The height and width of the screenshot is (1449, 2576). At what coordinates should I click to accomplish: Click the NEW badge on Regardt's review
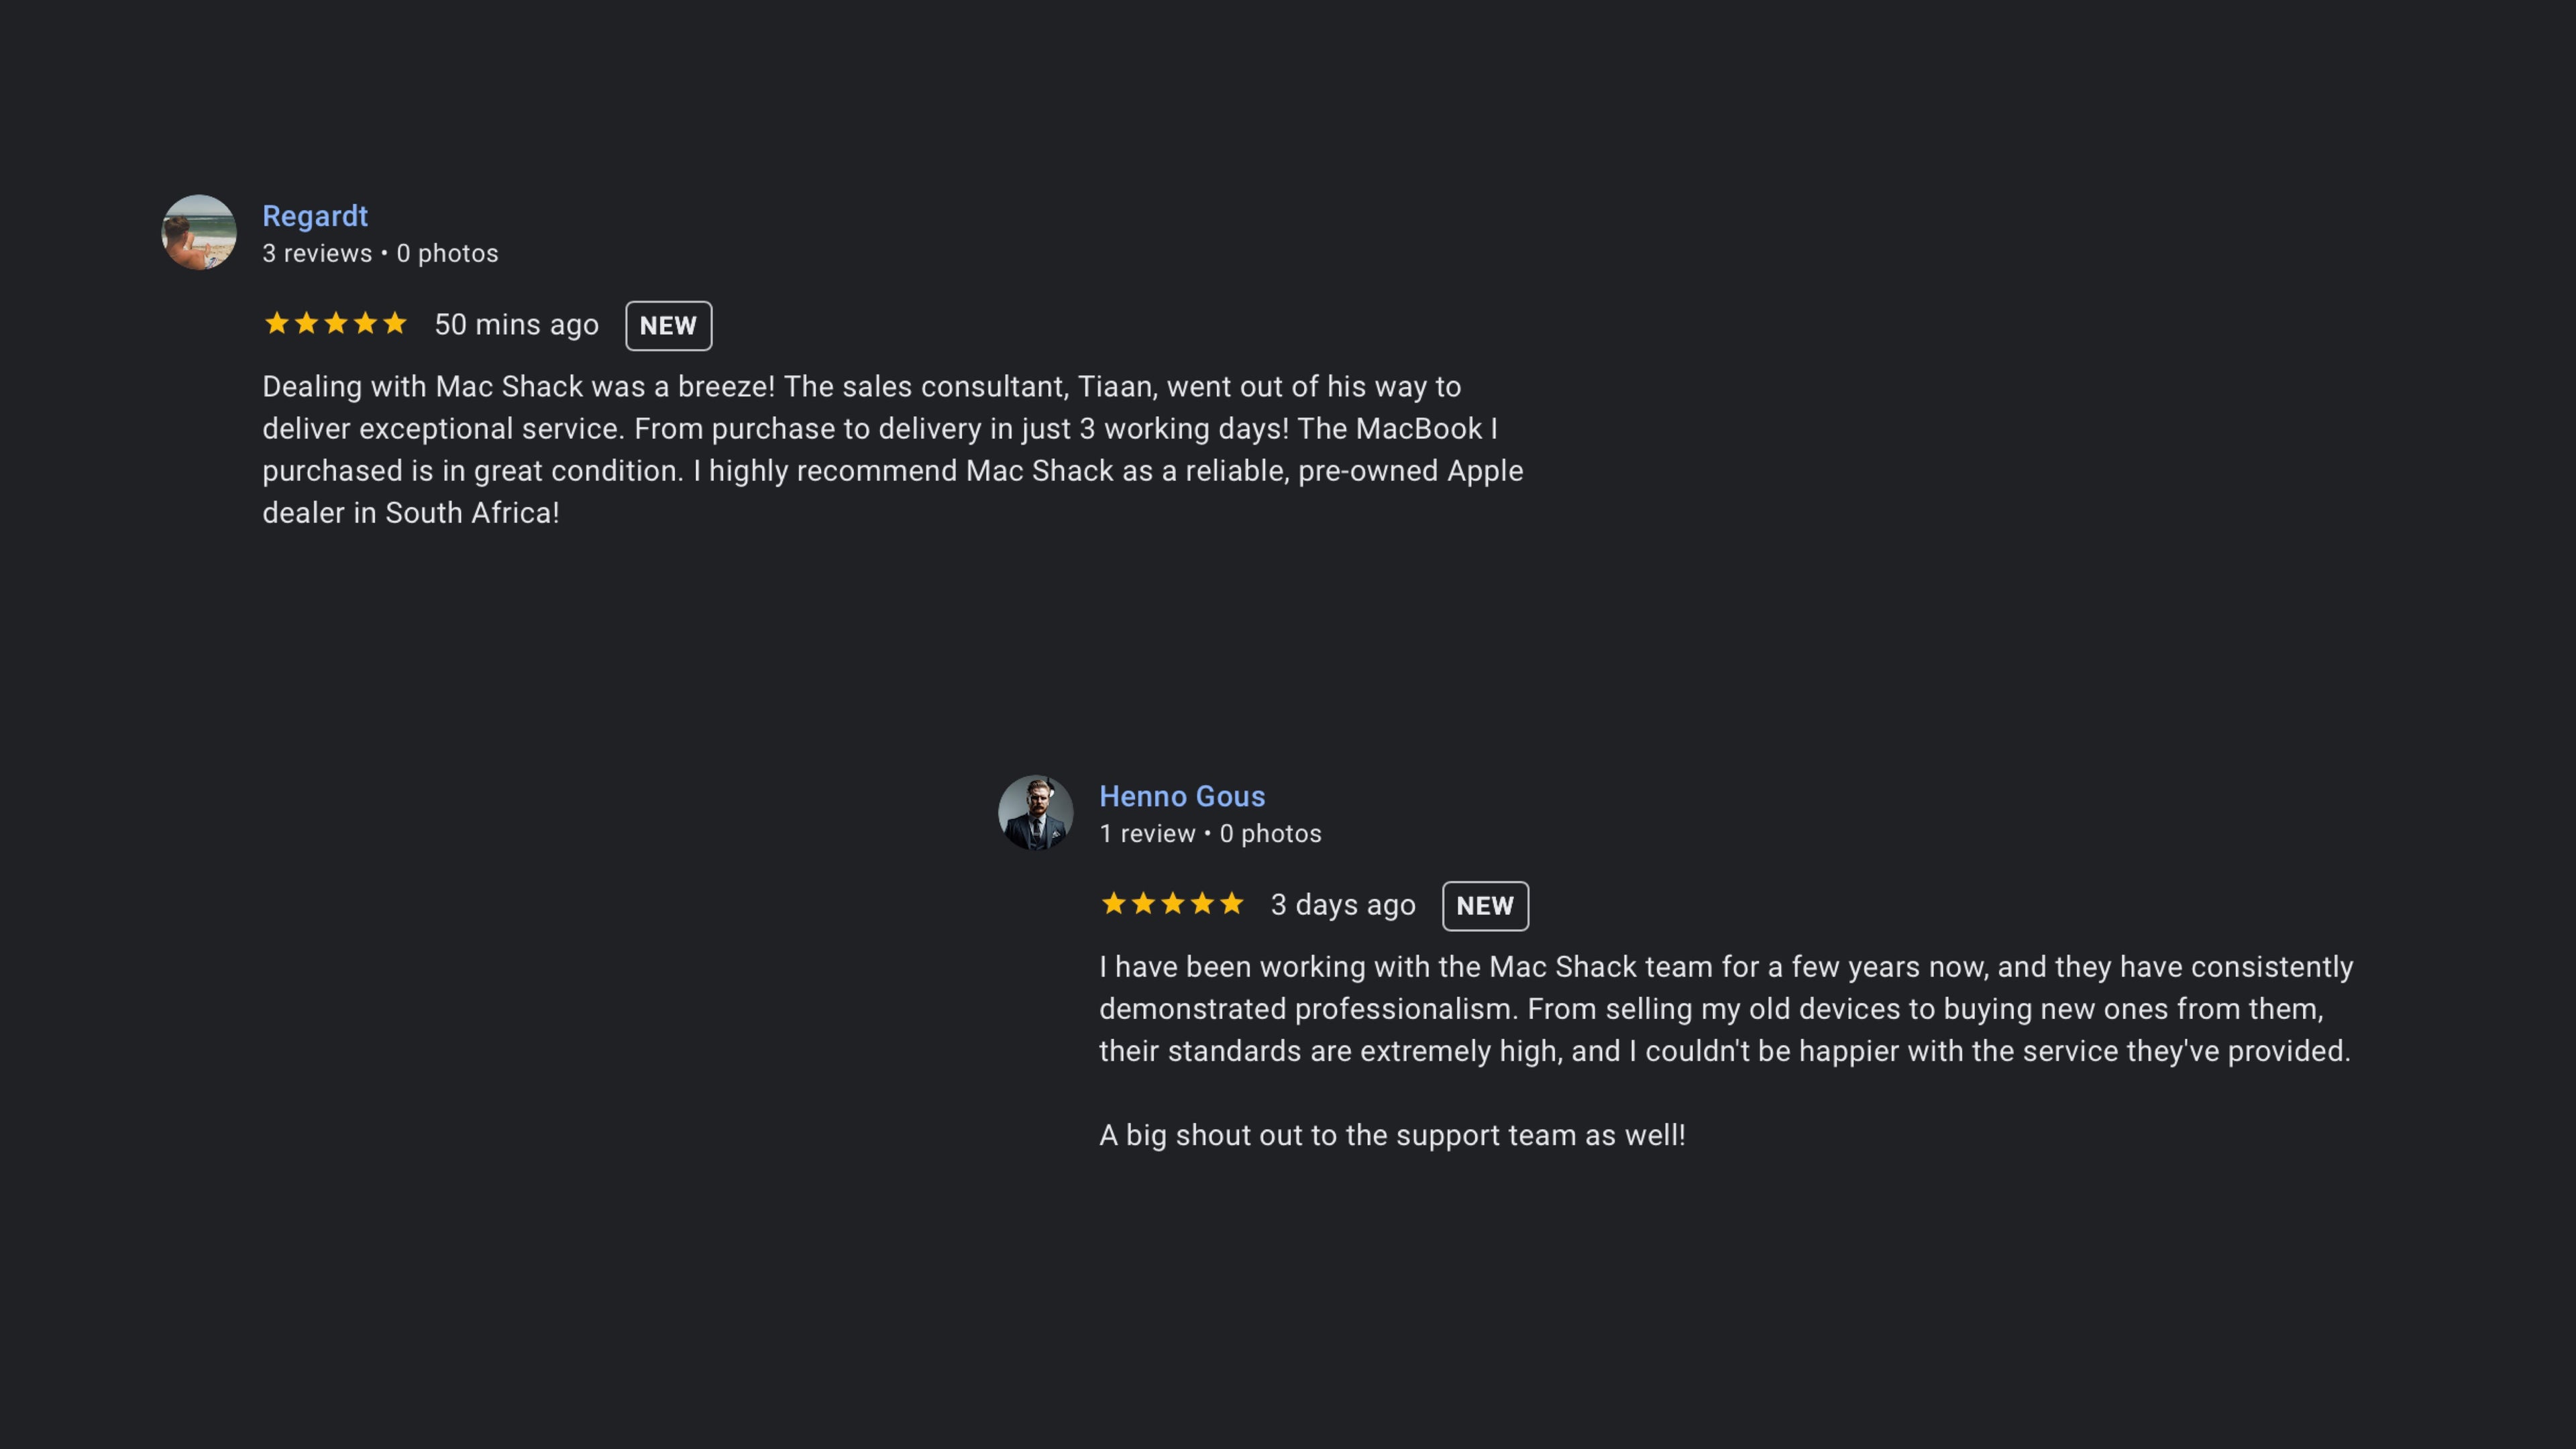point(668,325)
